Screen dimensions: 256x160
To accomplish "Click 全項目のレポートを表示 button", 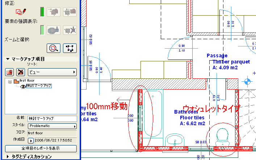I will click(x=41, y=148).
